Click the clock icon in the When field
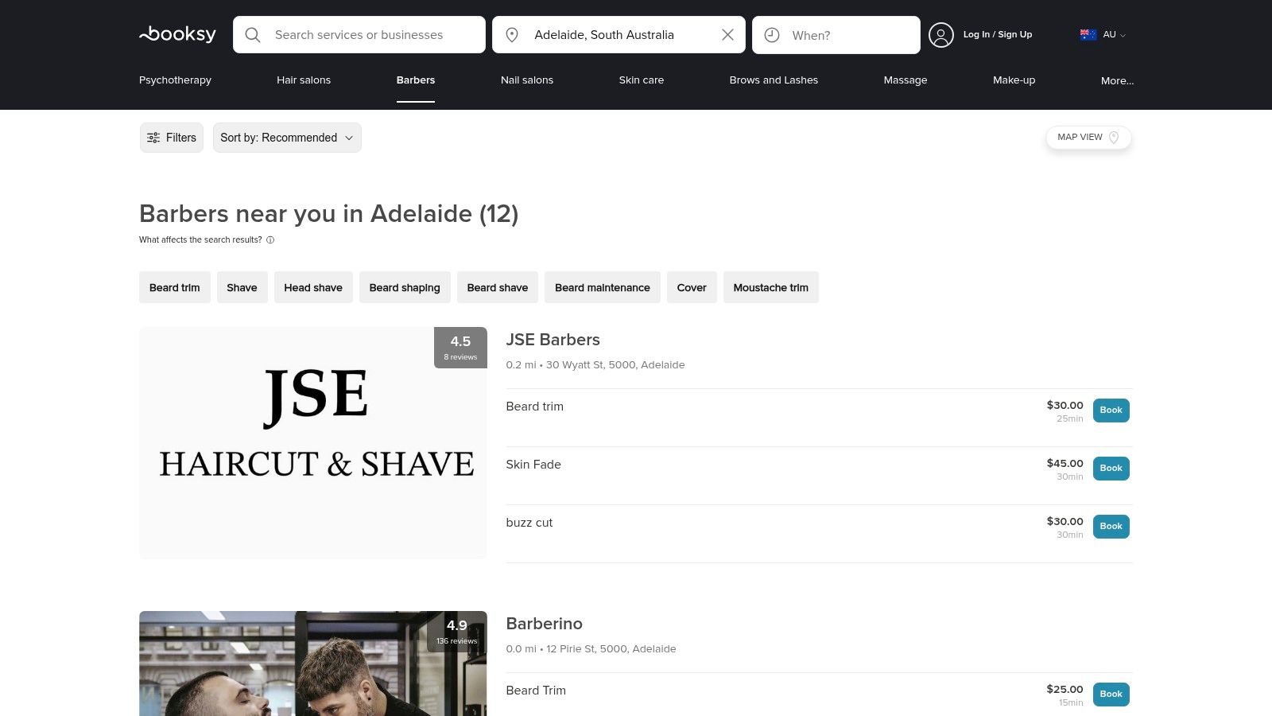The height and width of the screenshot is (716, 1272). point(772,35)
